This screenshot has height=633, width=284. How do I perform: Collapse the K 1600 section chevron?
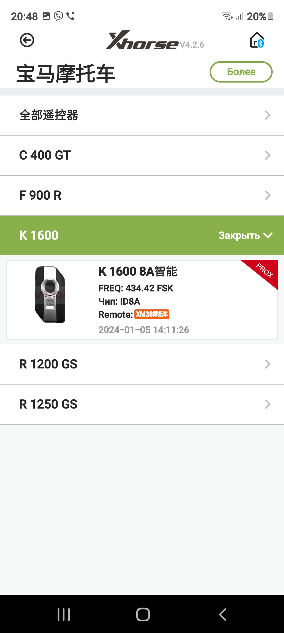tap(268, 235)
